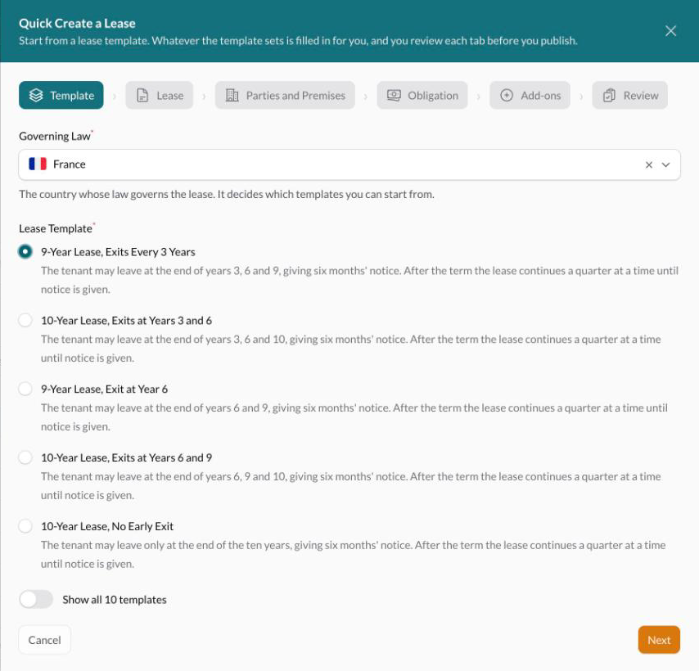Viewport: 699px width, 671px height.
Task: Click the Add-ons step plus icon
Action: [507, 96]
